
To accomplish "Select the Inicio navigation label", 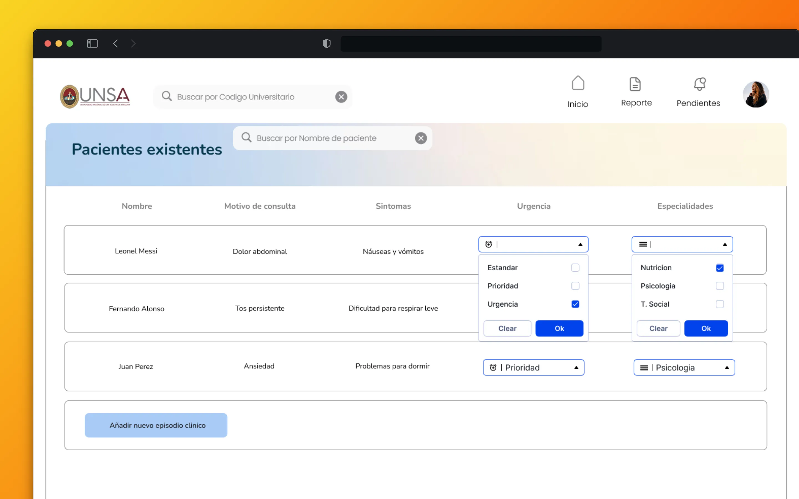I will coord(578,104).
